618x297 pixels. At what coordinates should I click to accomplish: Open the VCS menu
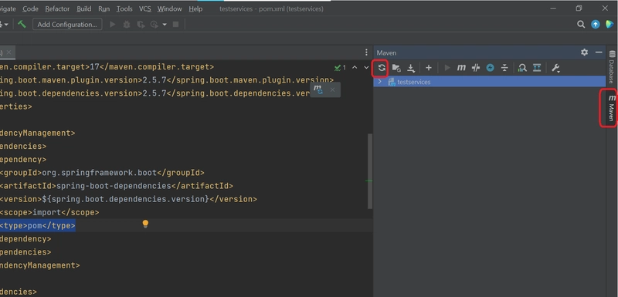(144, 8)
